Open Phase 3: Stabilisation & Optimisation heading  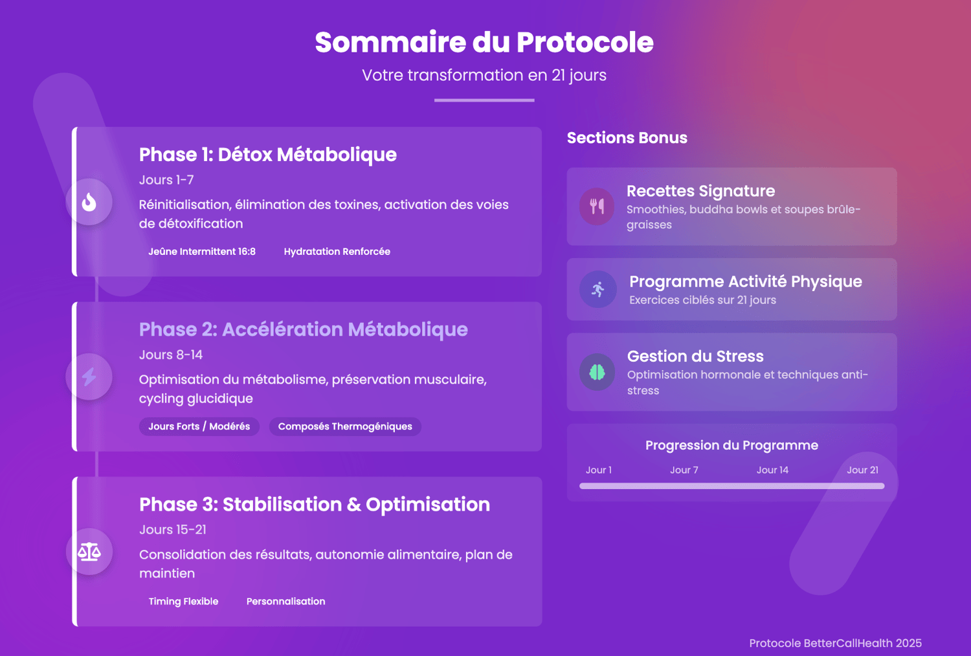pos(314,505)
